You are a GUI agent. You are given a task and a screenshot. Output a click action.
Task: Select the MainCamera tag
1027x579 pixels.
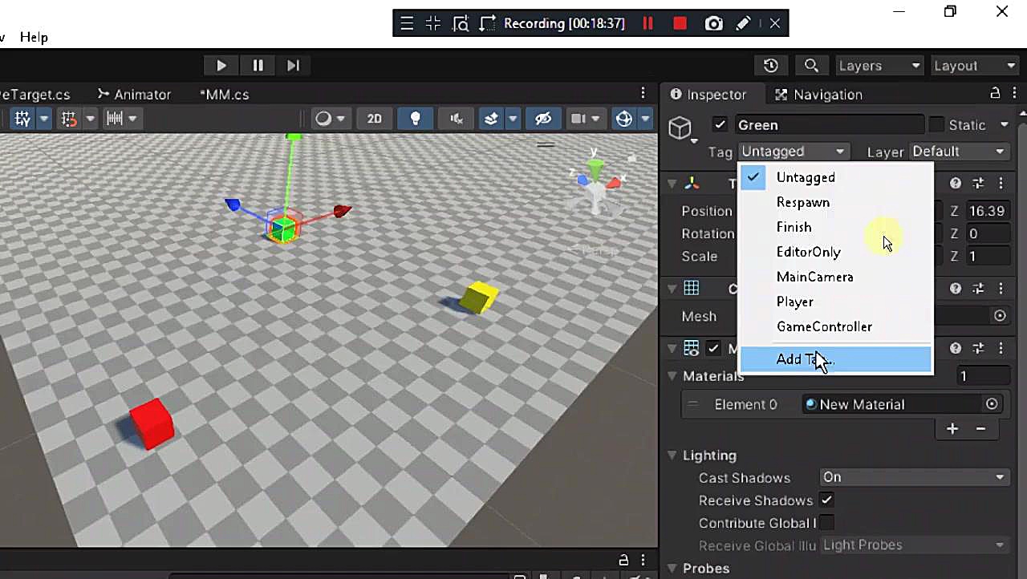pyautogui.click(x=835, y=277)
